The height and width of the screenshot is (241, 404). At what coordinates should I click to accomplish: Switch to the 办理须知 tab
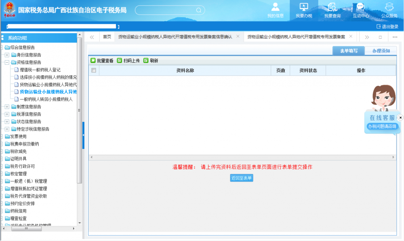381,51
